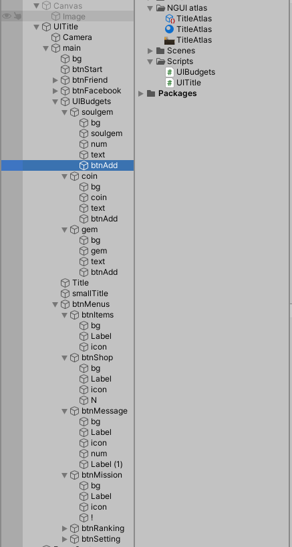Click cube icon next to btnStart

tap(65, 69)
